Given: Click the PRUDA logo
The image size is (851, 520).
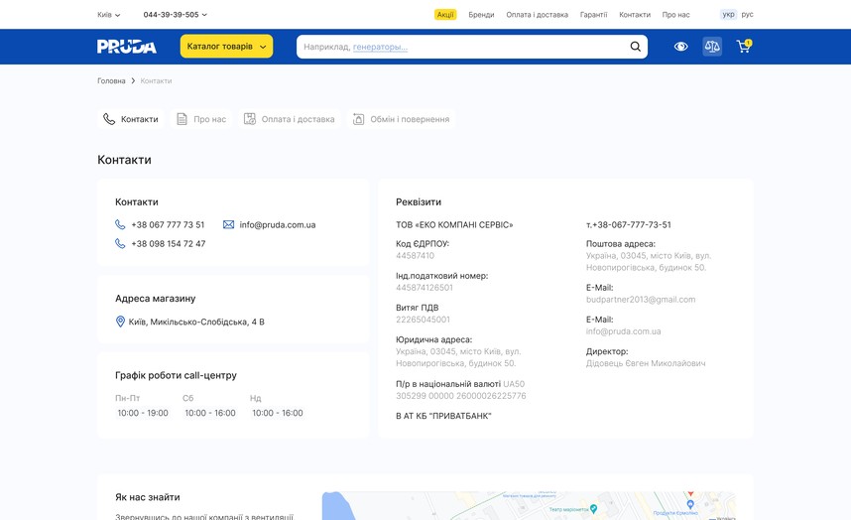Looking at the screenshot, I should [x=127, y=47].
